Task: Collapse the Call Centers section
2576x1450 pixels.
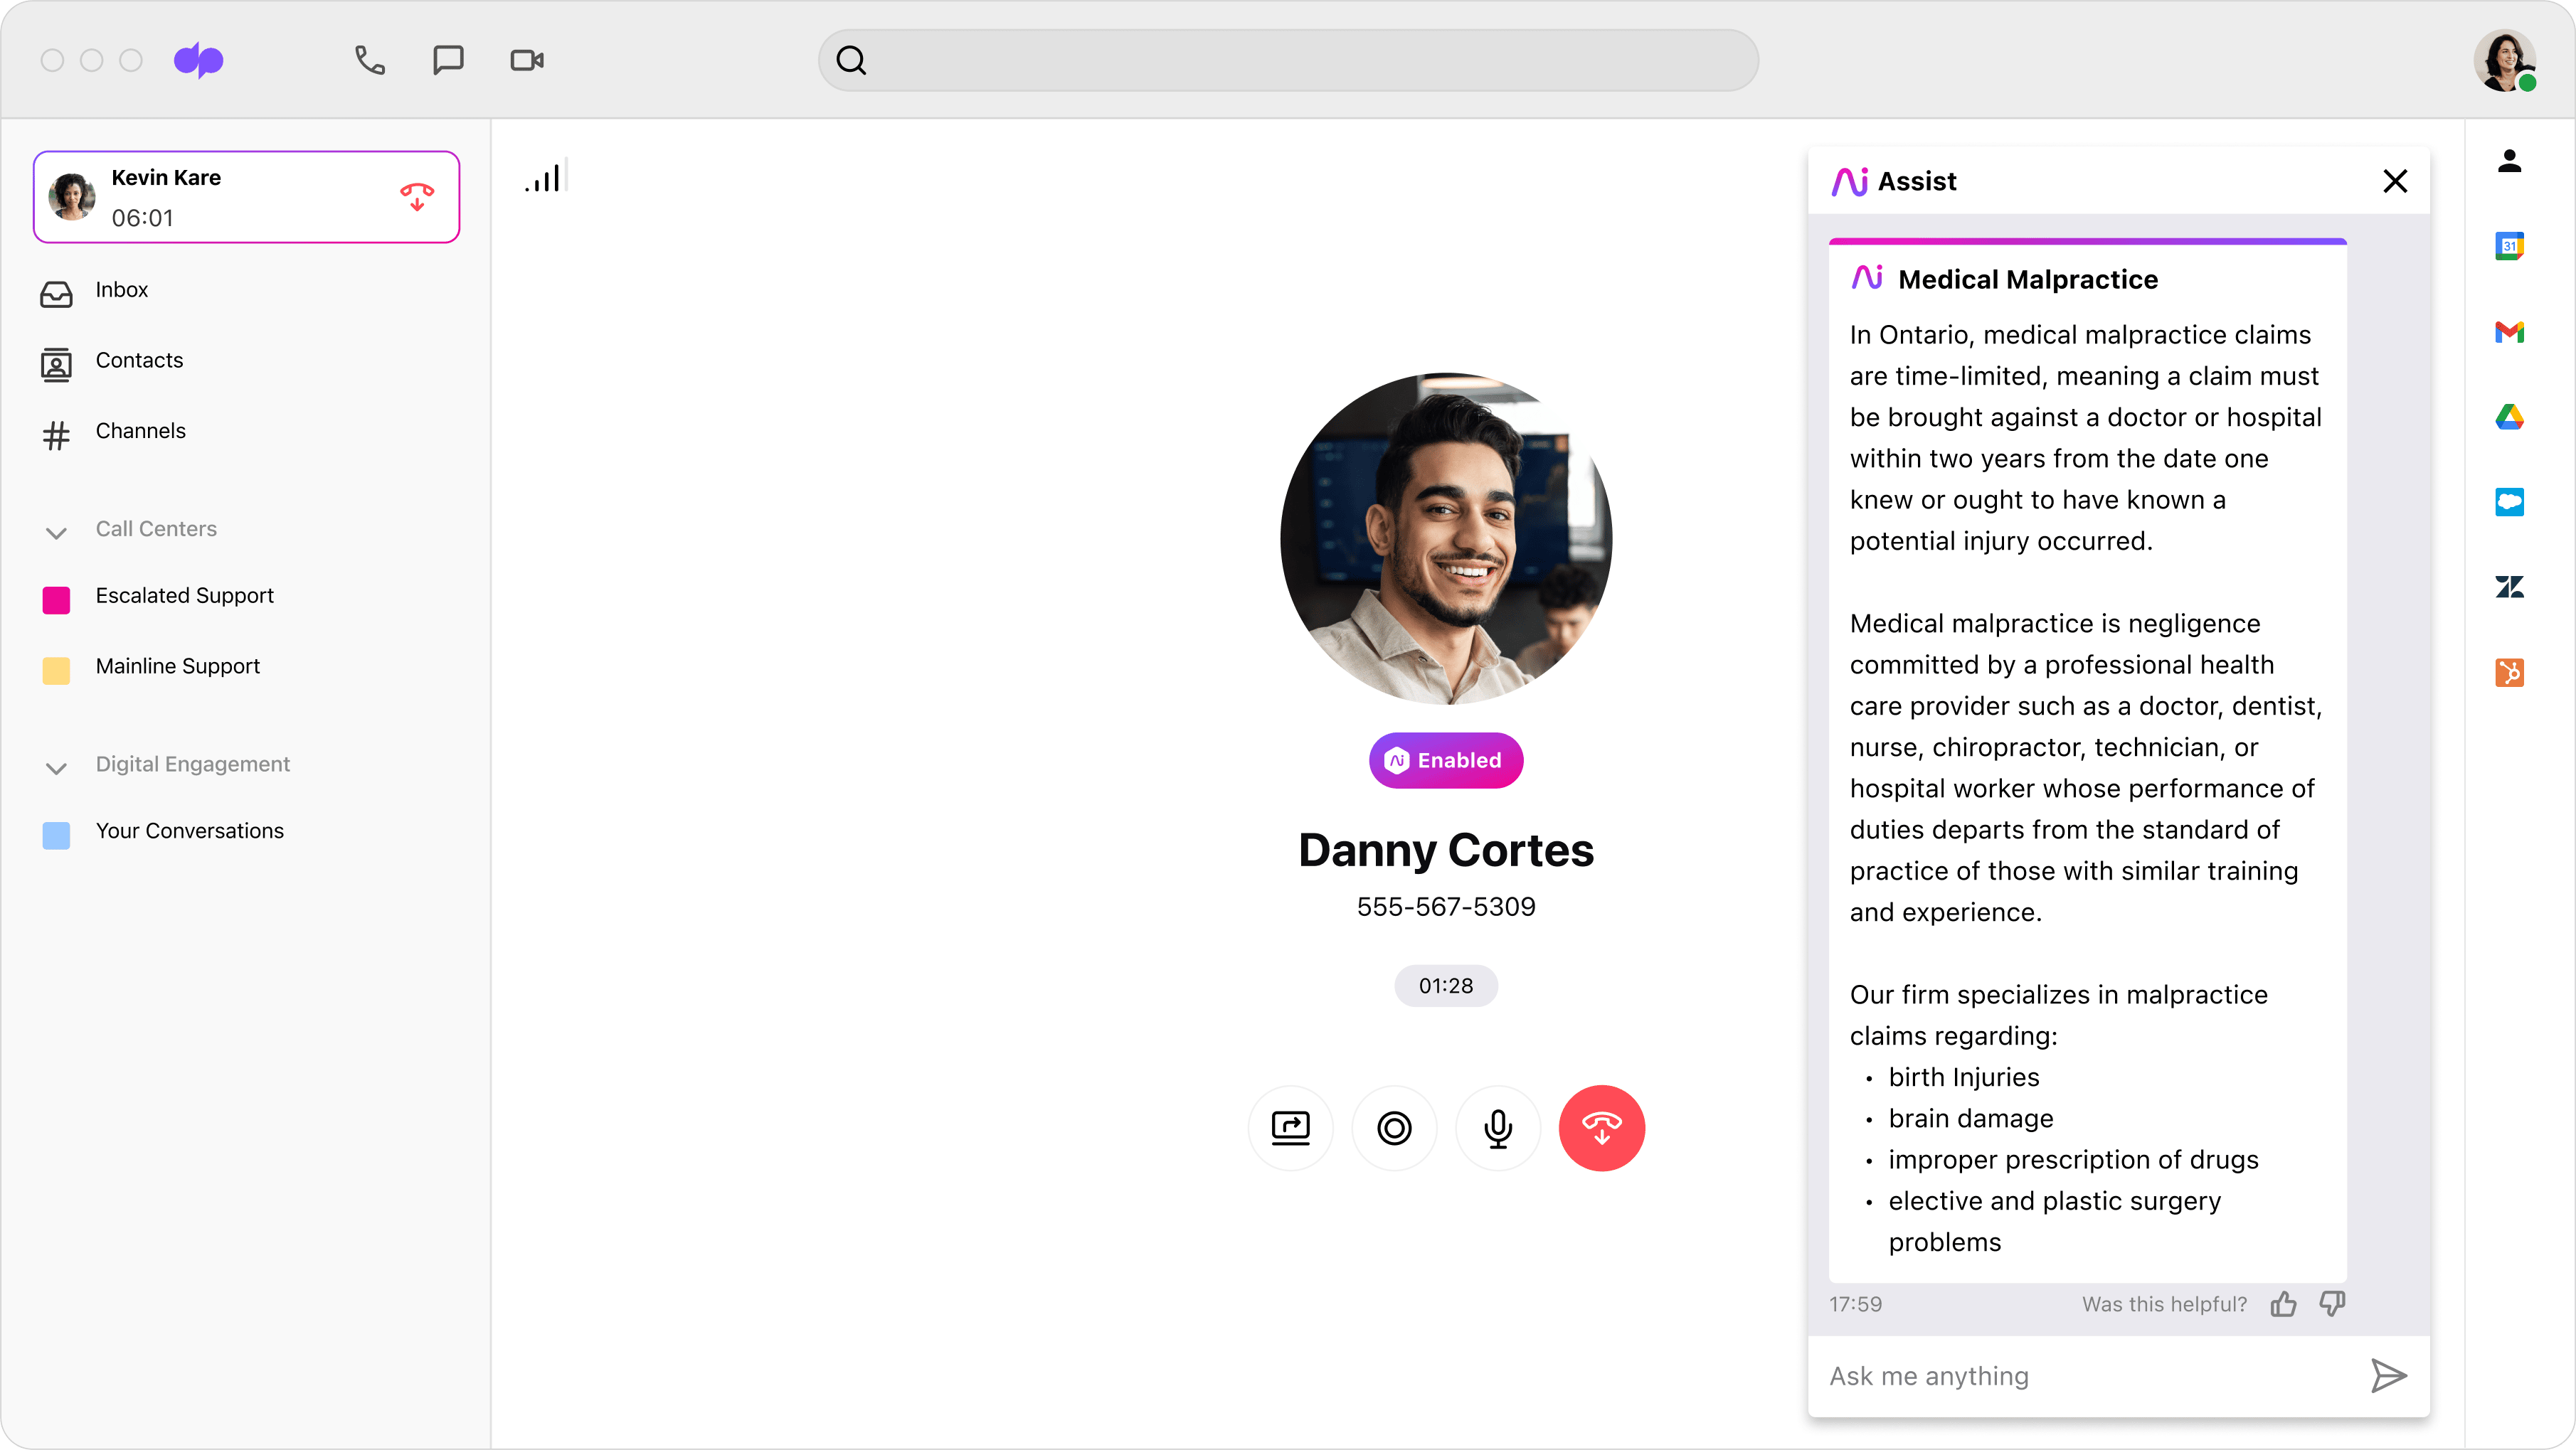Action: click(57, 533)
